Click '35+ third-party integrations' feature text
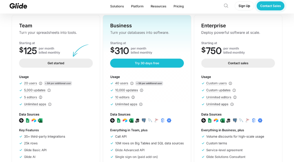Screen dimensions: 294x162 (x=45, y=136)
